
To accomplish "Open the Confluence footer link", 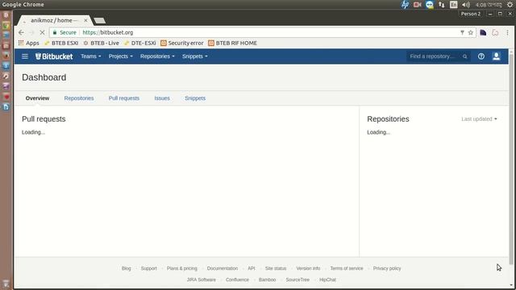I will (x=237, y=280).
